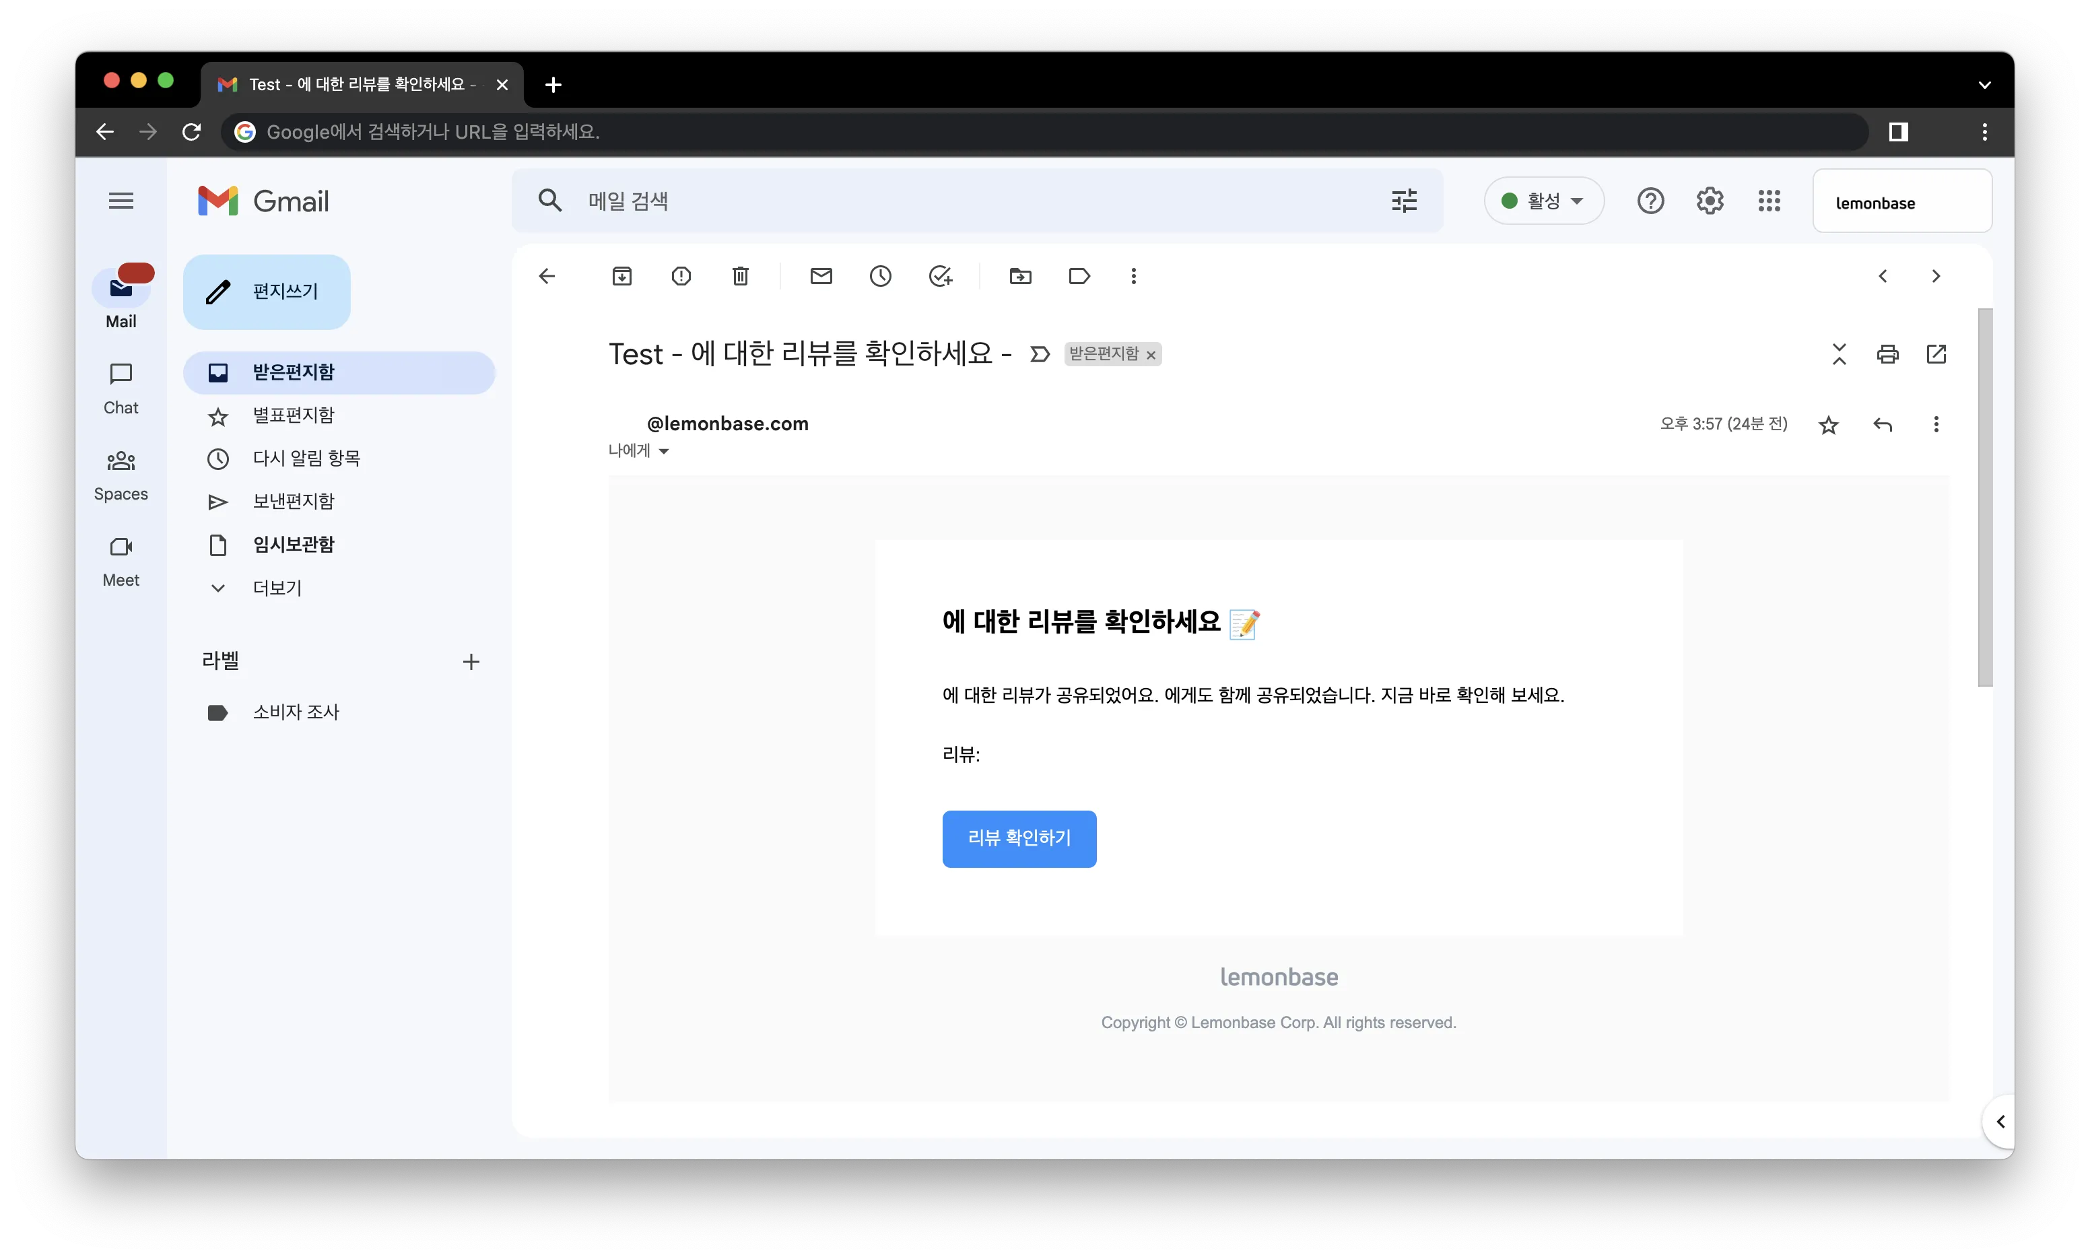2090x1259 pixels.
Task: Collapse all messages with the arrows icon
Action: (1839, 353)
